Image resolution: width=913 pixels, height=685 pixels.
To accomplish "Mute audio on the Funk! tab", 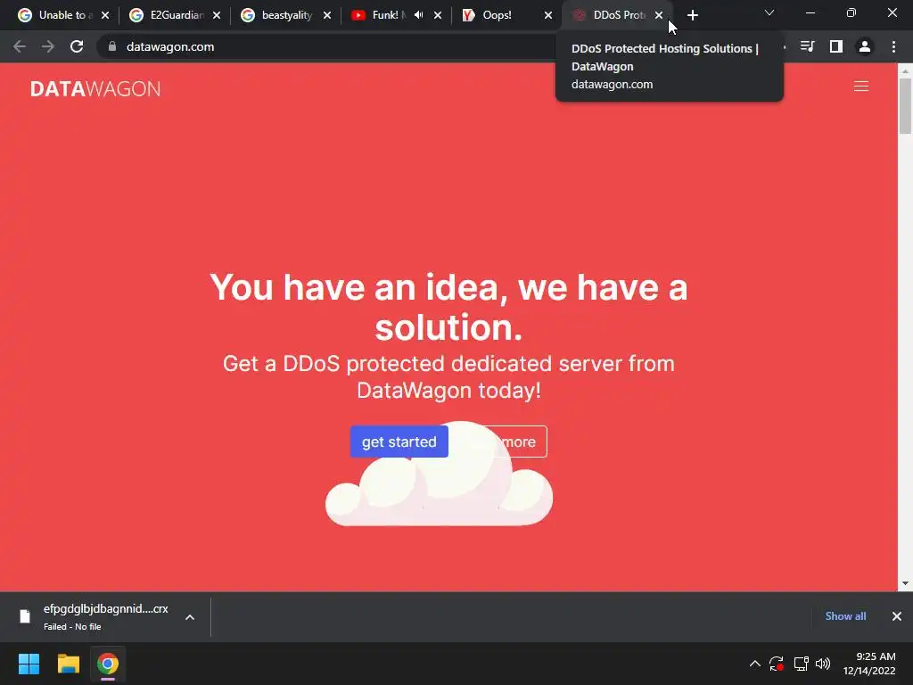I will [419, 15].
